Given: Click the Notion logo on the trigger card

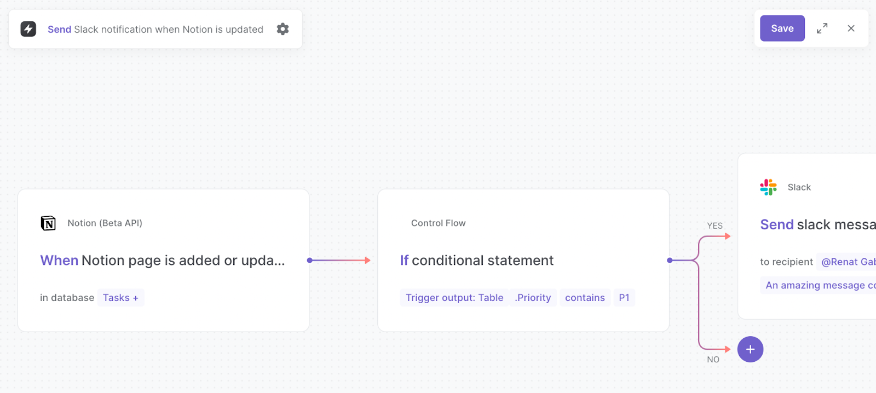Looking at the screenshot, I should coord(48,223).
